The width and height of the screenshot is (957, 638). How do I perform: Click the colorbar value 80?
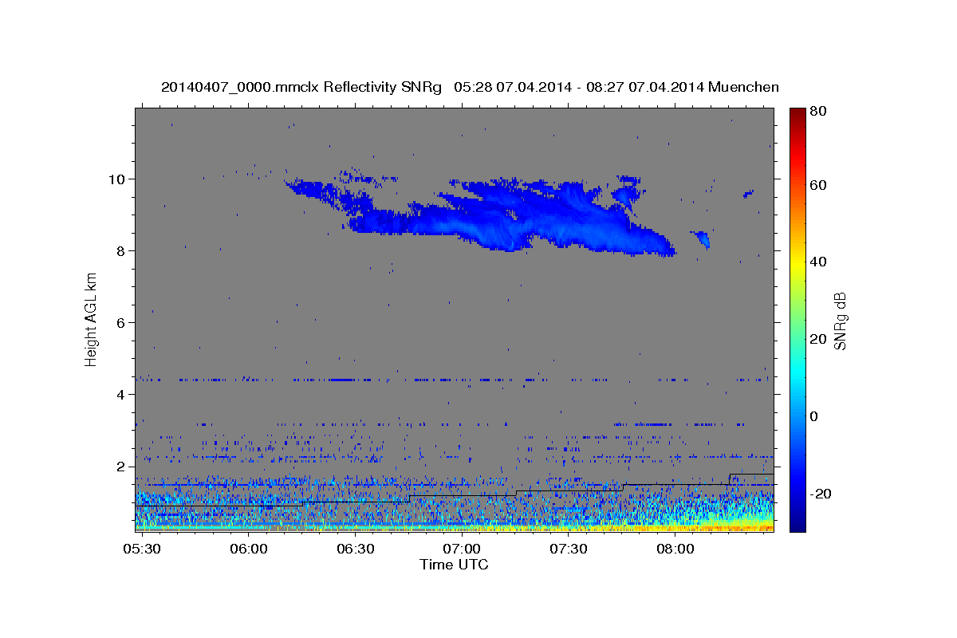817,111
